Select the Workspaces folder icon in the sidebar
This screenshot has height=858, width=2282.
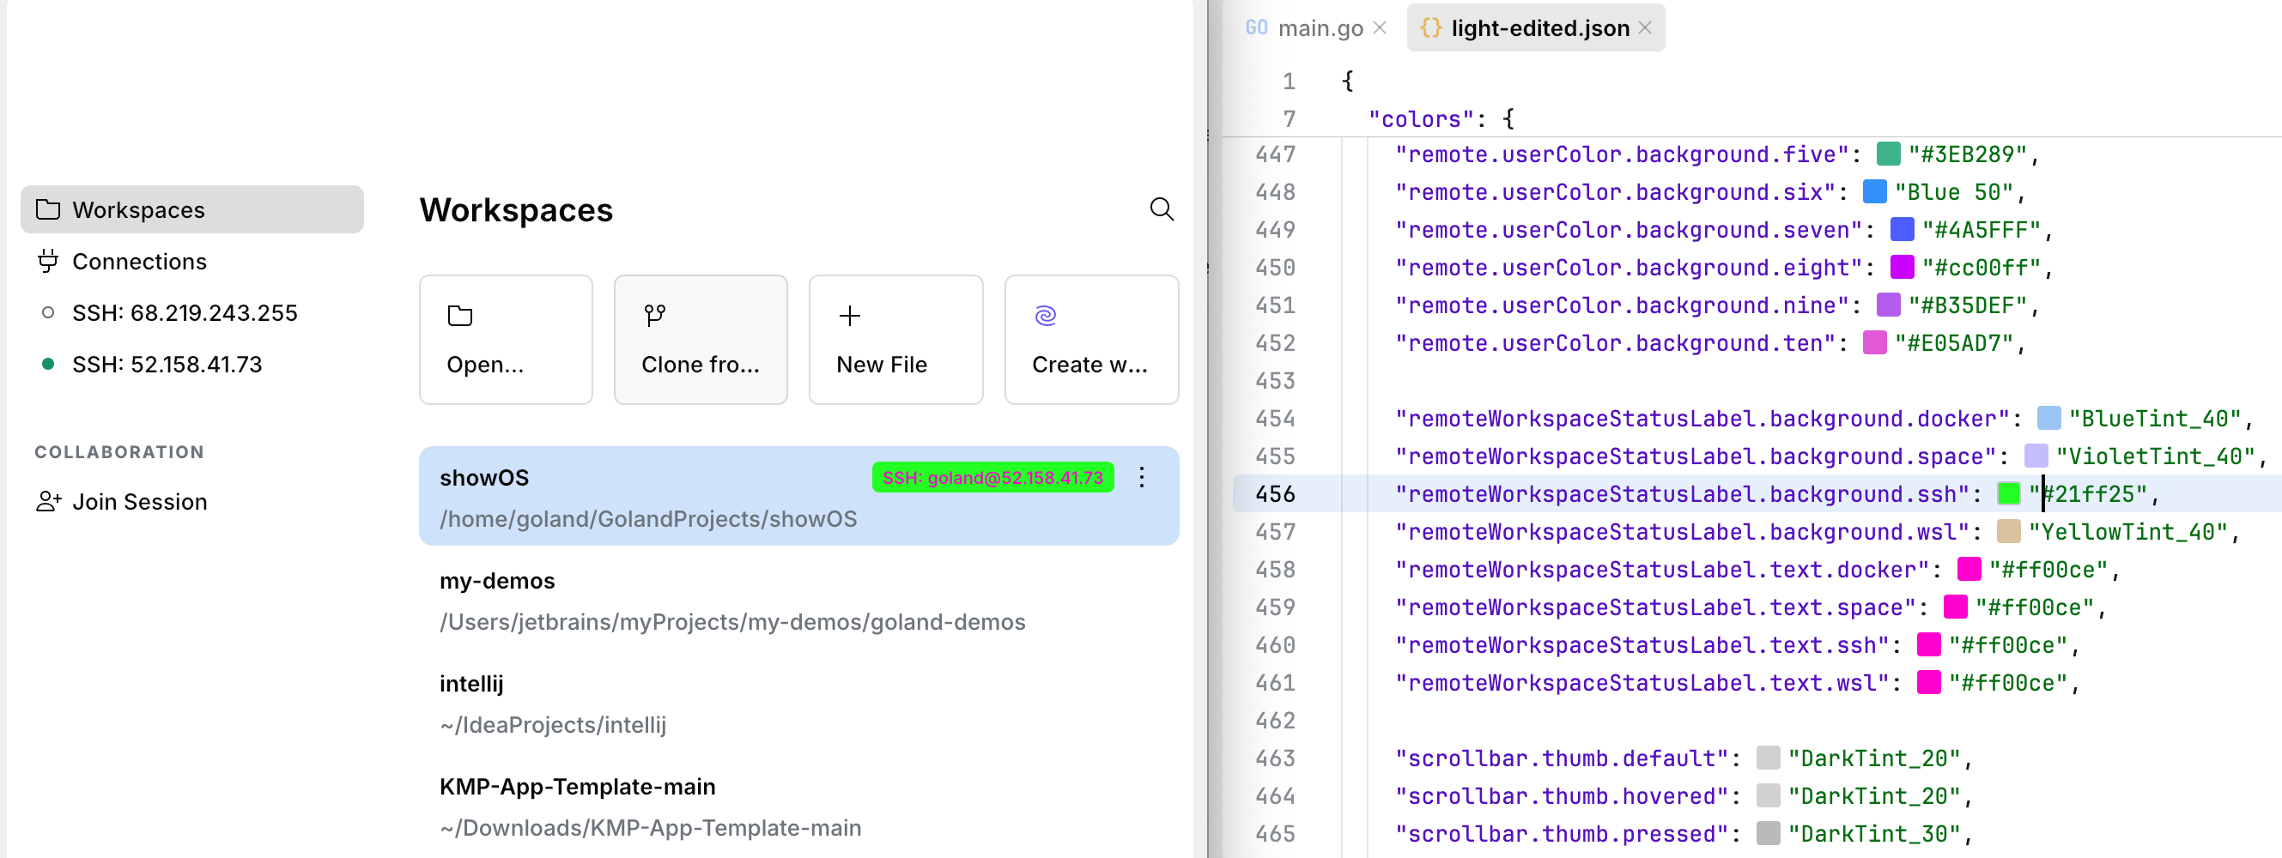pyautogui.click(x=50, y=209)
